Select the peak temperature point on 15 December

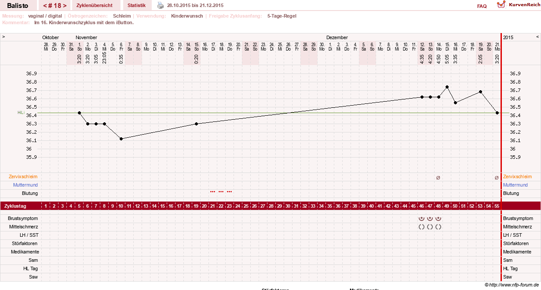coord(447,87)
